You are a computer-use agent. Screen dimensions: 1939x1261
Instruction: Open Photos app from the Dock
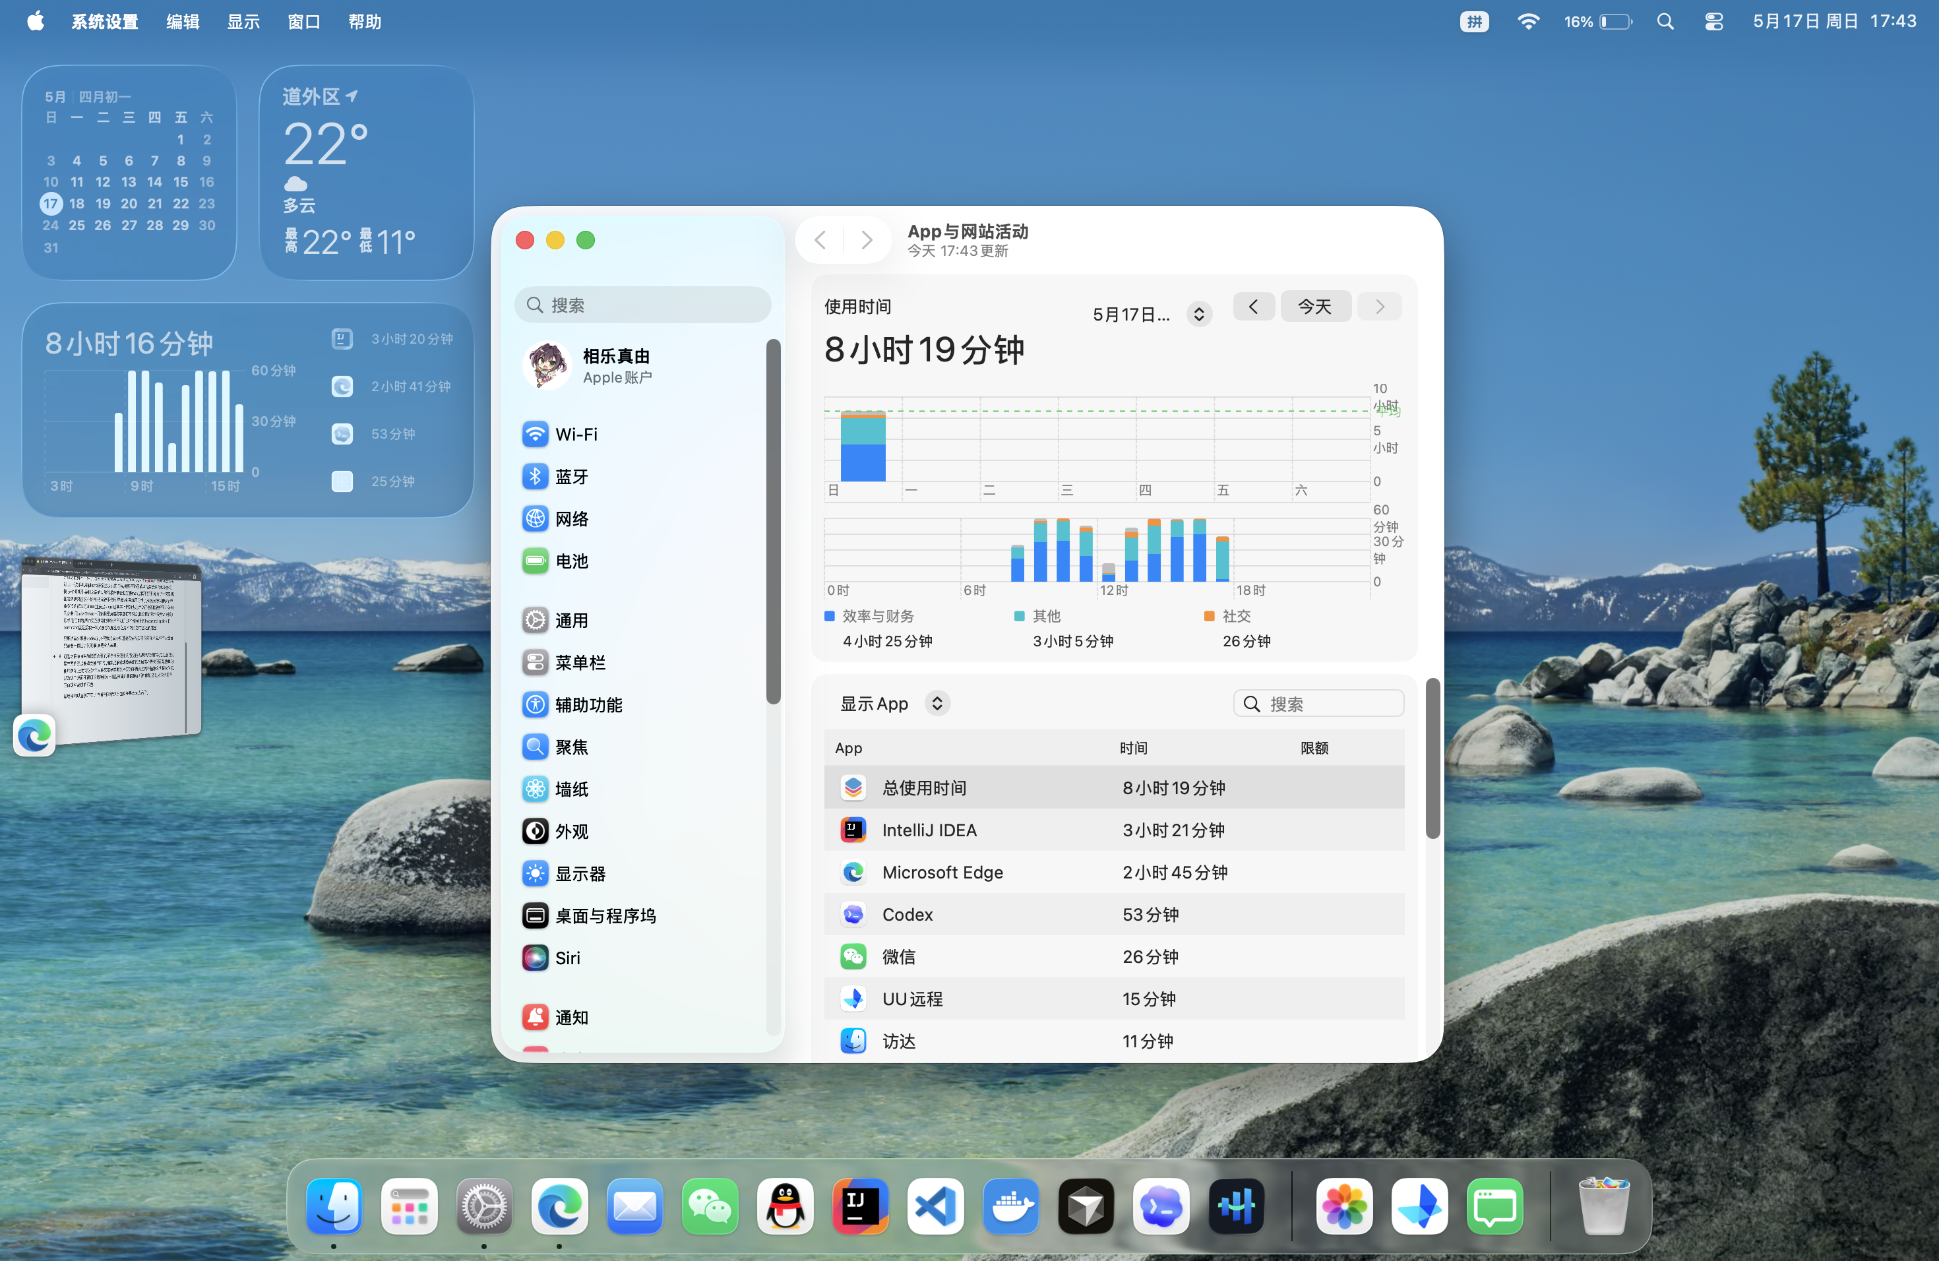[1344, 1206]
